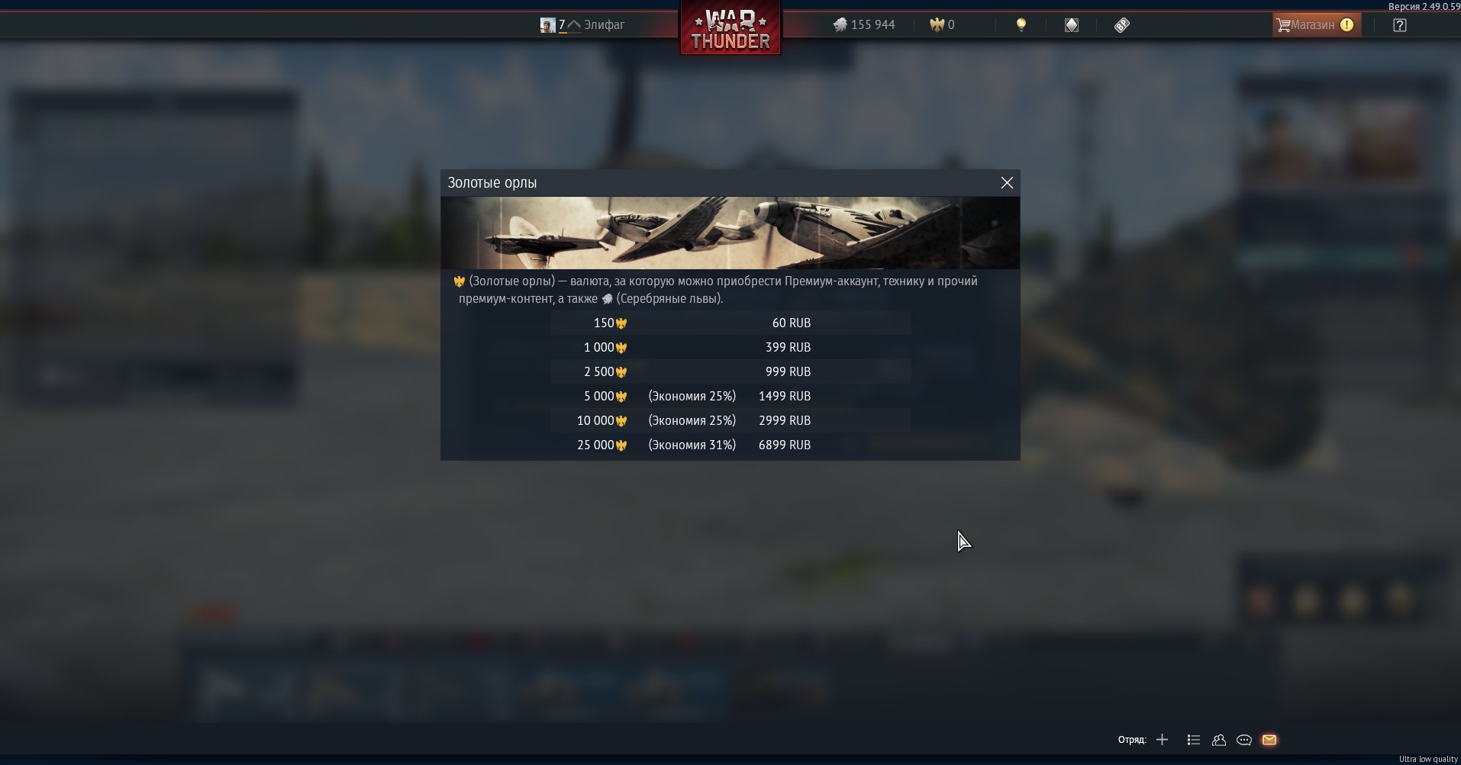Select the 1 000 eagles for 399 RUB row
The height and width of the screenshot is (765, 1461).
(x=730, y=347)
